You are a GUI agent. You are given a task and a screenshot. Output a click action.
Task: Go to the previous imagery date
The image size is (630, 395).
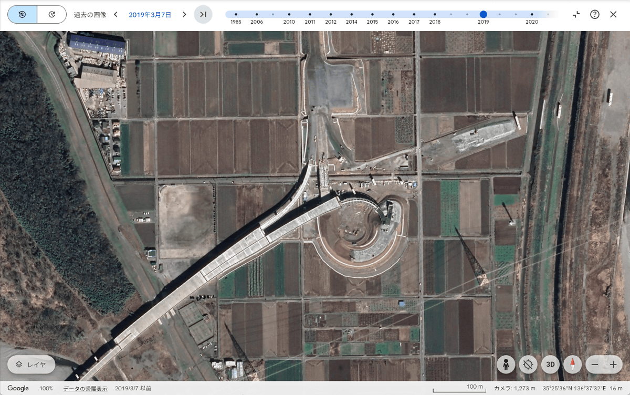click(115, 14)
